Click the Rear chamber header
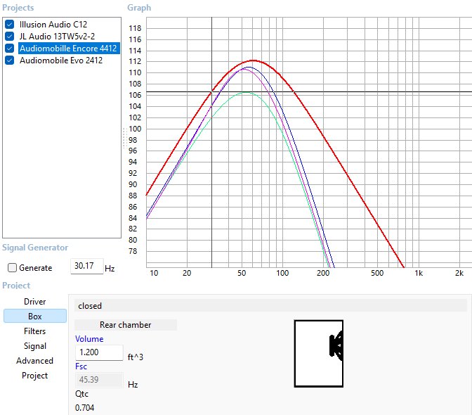This screenshot has height=415, width=472. [x=126, y=325]
